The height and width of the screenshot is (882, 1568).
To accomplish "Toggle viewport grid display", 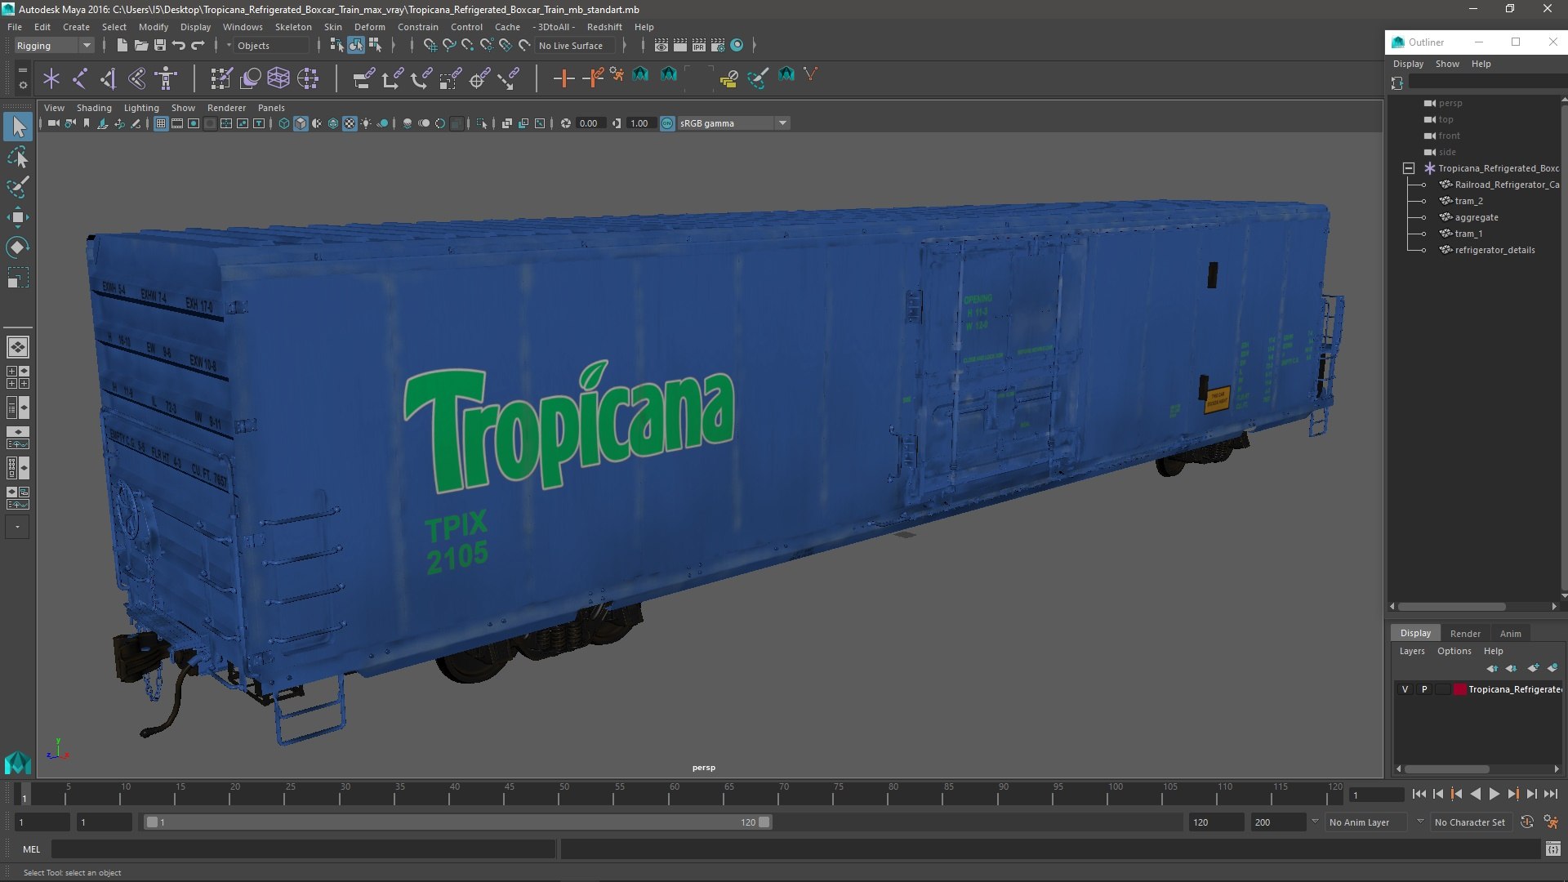I will pyautogui.click(x=161, y=123).
